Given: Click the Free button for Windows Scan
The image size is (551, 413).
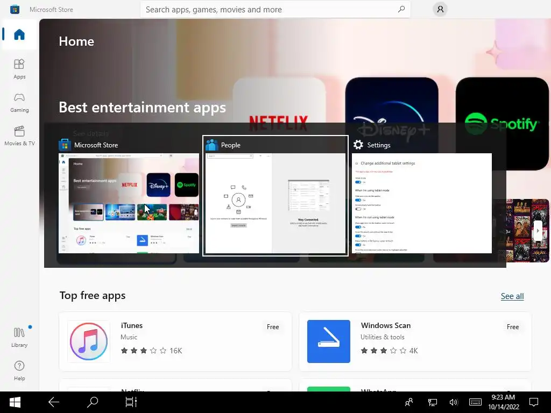Looking at the screenshot, I should point(513,326).
